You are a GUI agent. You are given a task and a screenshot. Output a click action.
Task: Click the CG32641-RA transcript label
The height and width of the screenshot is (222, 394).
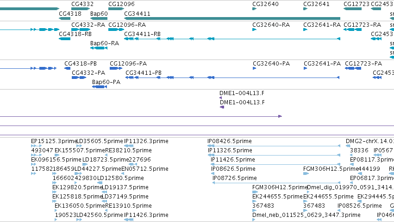322,25
